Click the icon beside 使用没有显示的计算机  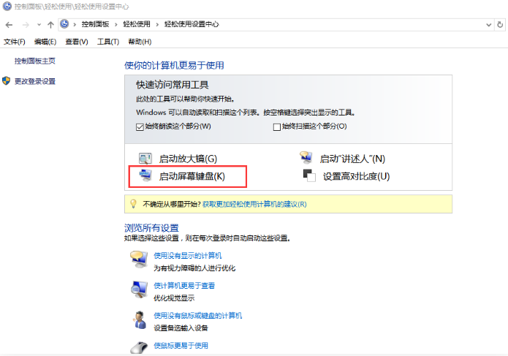[x=139, y=260]
